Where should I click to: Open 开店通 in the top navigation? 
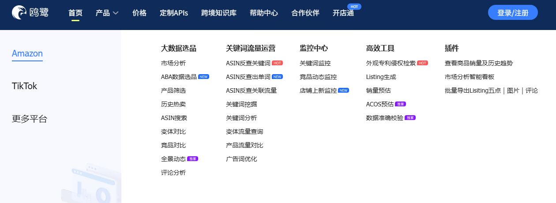coord(343,13)
